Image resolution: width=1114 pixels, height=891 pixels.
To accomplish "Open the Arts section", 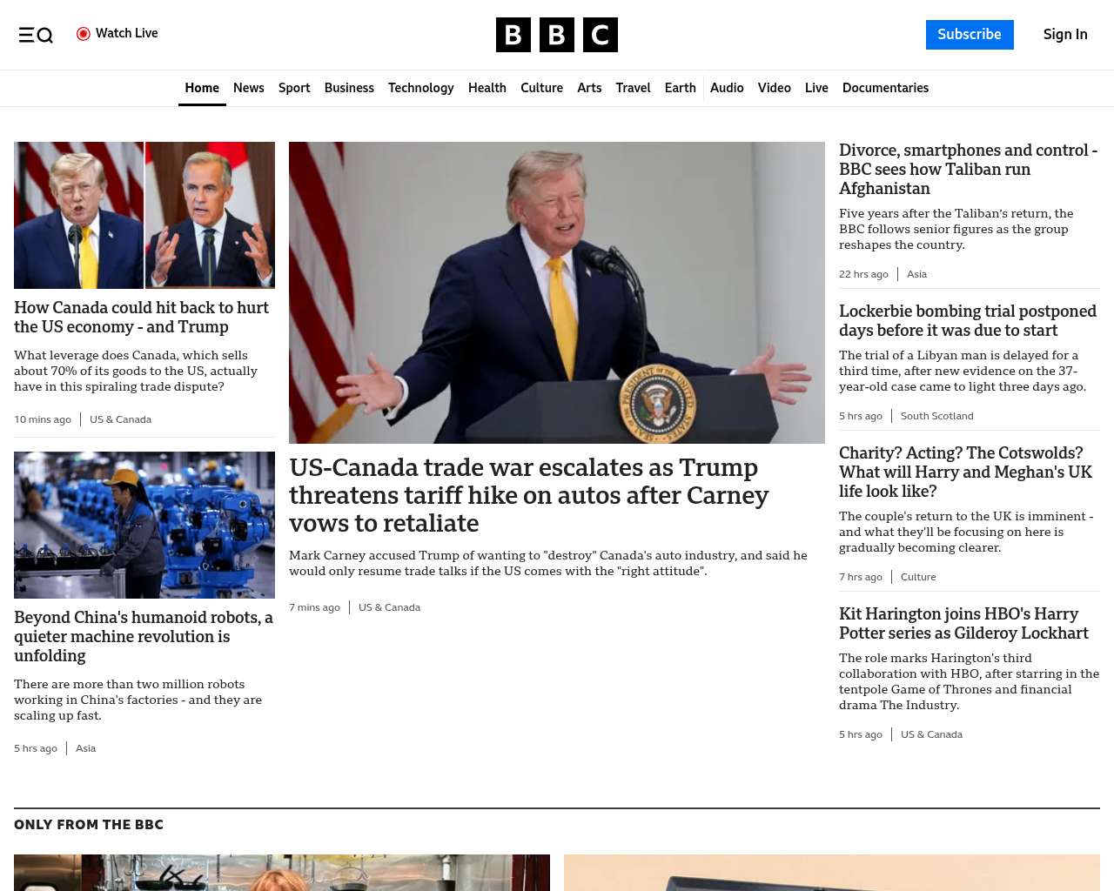I will tap(589, 88).
